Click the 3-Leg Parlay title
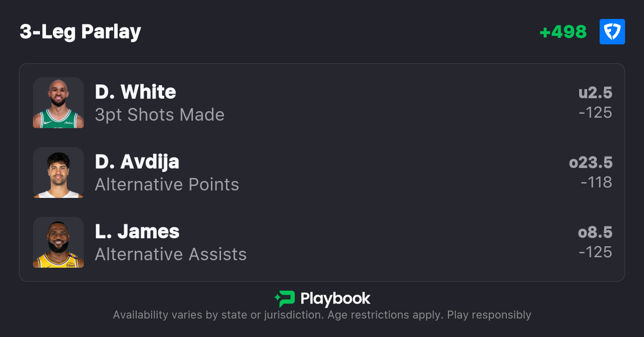Image resolution: width=644 pixels, height=337 pixels. click(x=80, y=32)
